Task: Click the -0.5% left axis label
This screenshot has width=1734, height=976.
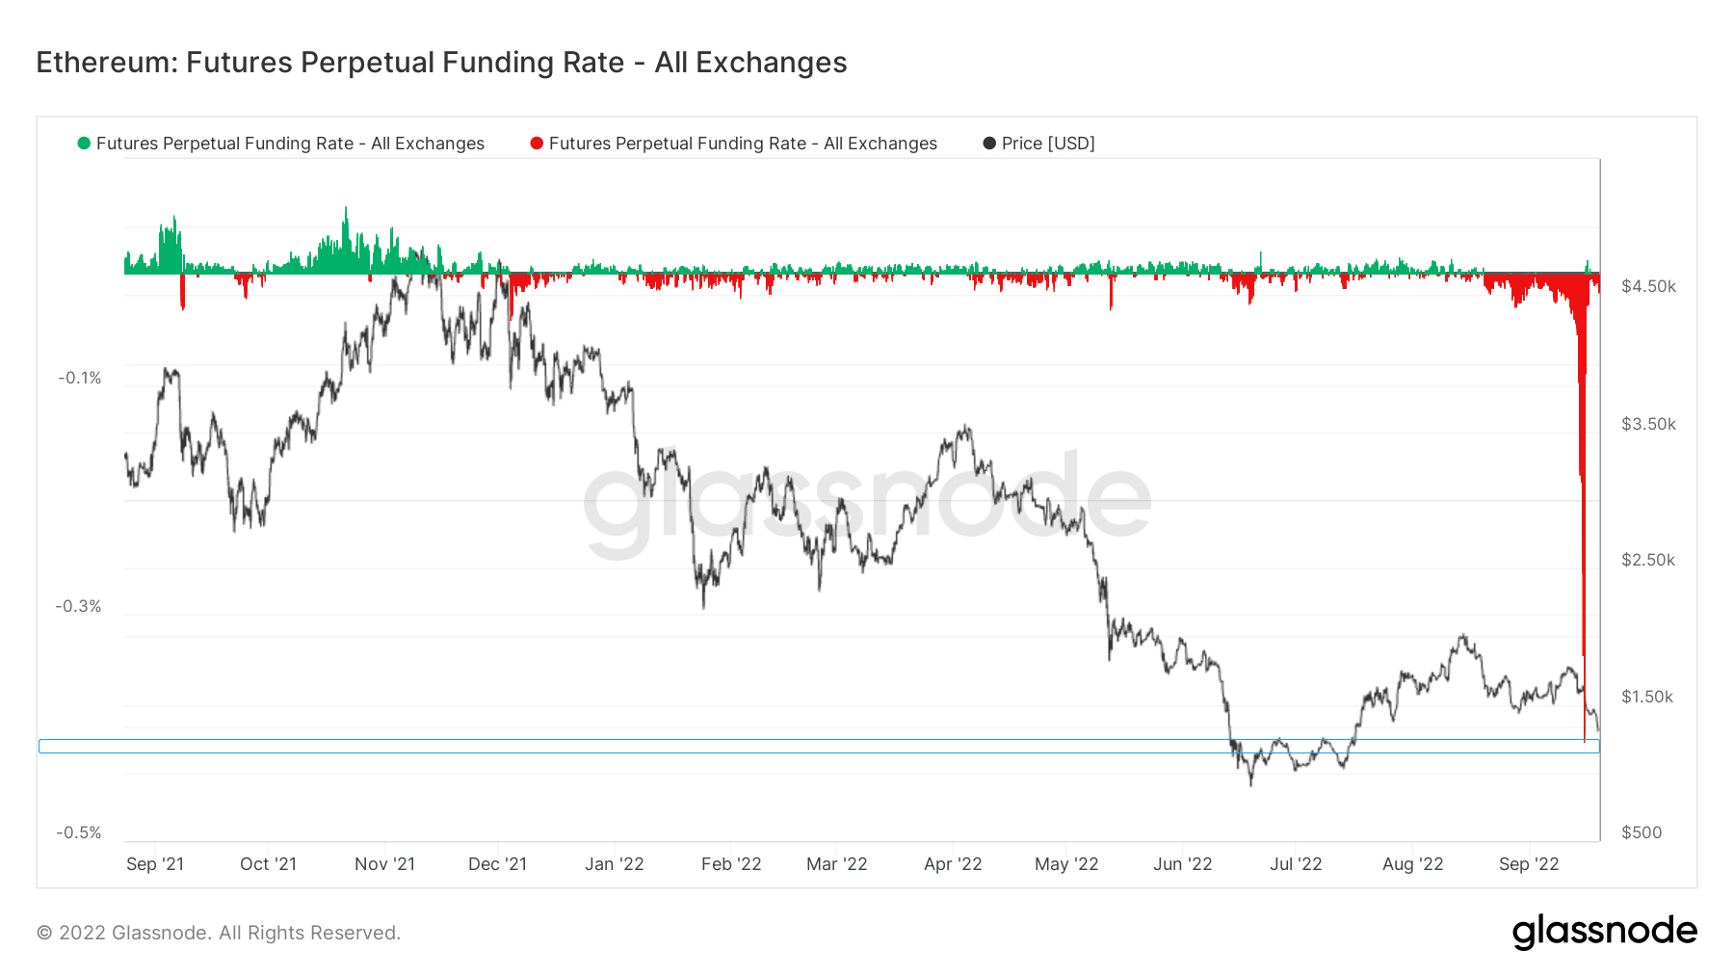Action: point(79,832)
